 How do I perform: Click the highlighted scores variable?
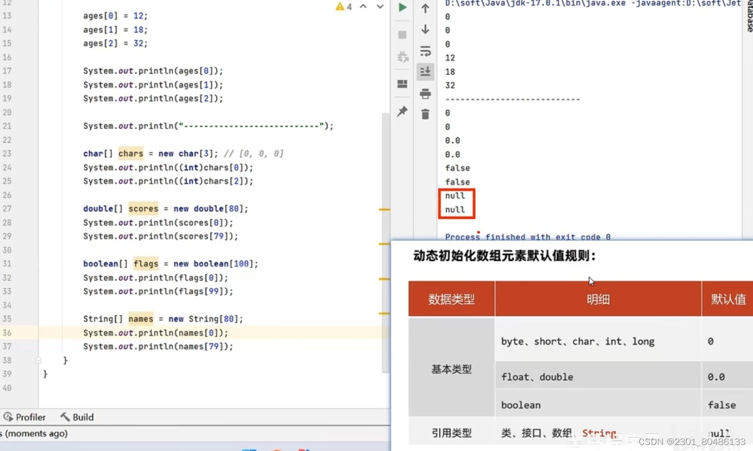[143, 208]
